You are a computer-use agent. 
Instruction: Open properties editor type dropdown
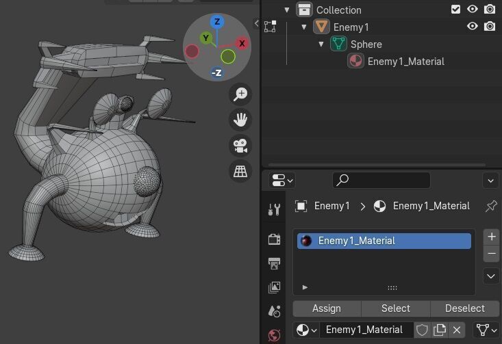282,181
